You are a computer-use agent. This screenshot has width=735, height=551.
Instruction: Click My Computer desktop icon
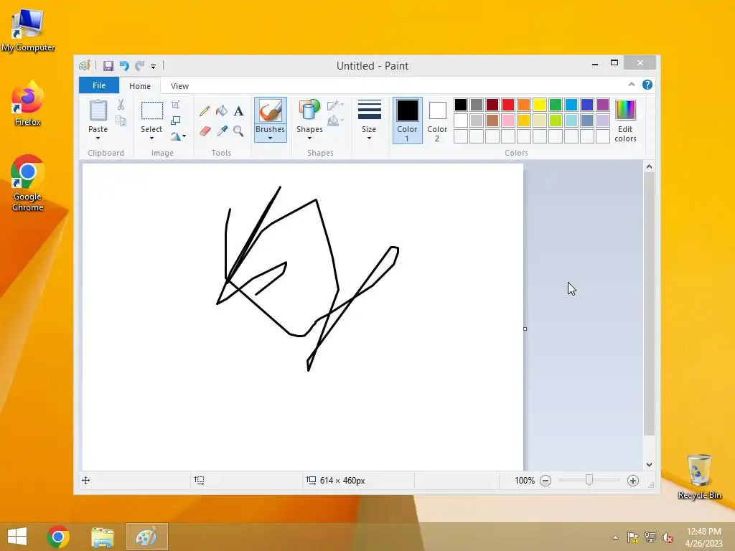point(28,30)
